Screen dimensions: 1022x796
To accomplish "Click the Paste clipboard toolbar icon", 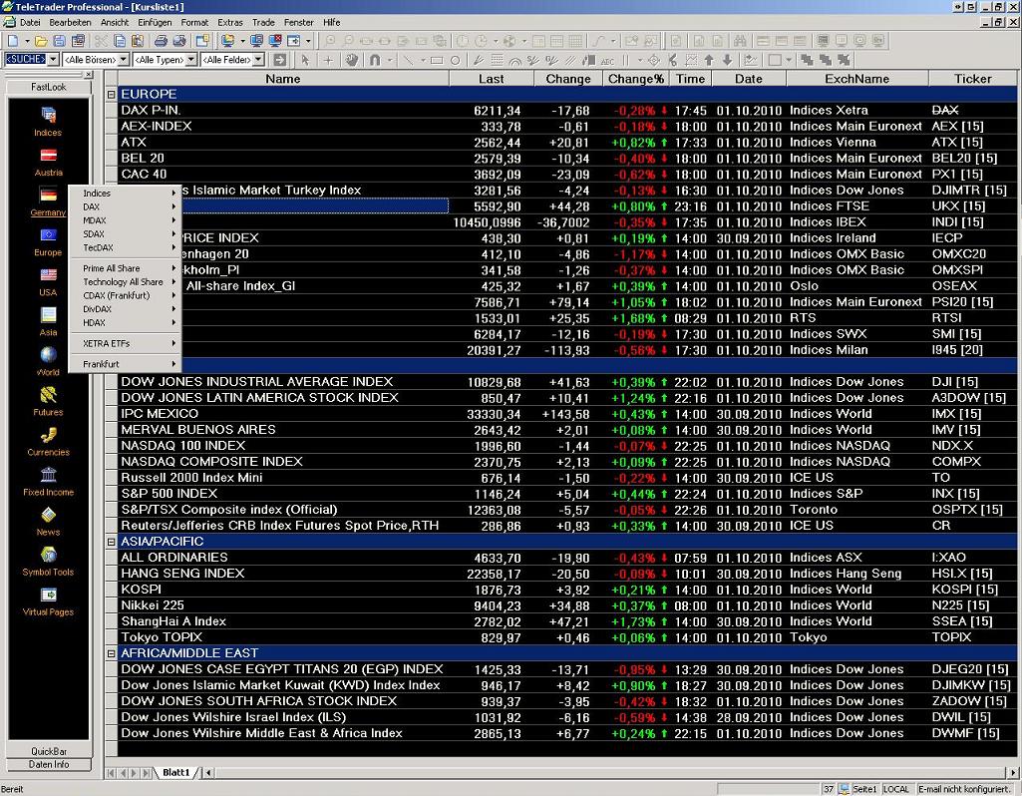I will 138,41.
